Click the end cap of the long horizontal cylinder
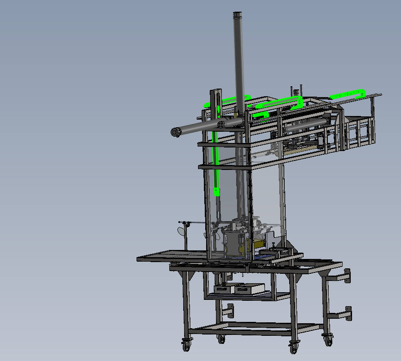The width and height of the screenshot is (401, 361). (175, 132)
